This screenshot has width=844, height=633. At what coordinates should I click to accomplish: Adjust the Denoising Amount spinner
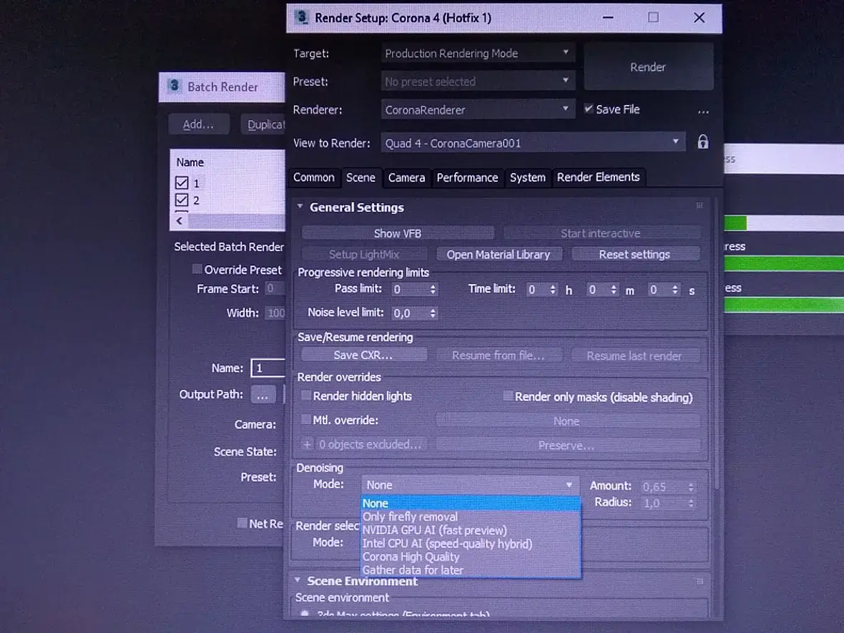691,487
